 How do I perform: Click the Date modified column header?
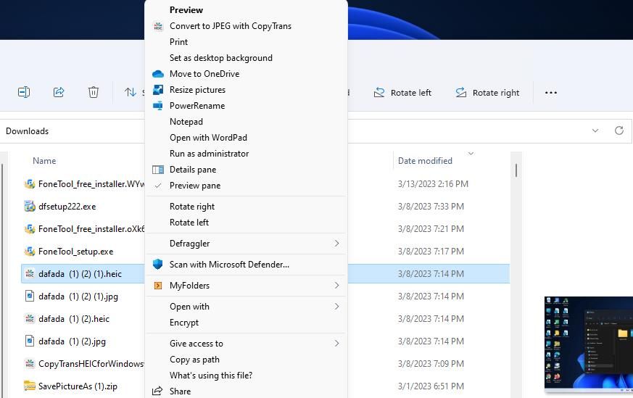425,161
